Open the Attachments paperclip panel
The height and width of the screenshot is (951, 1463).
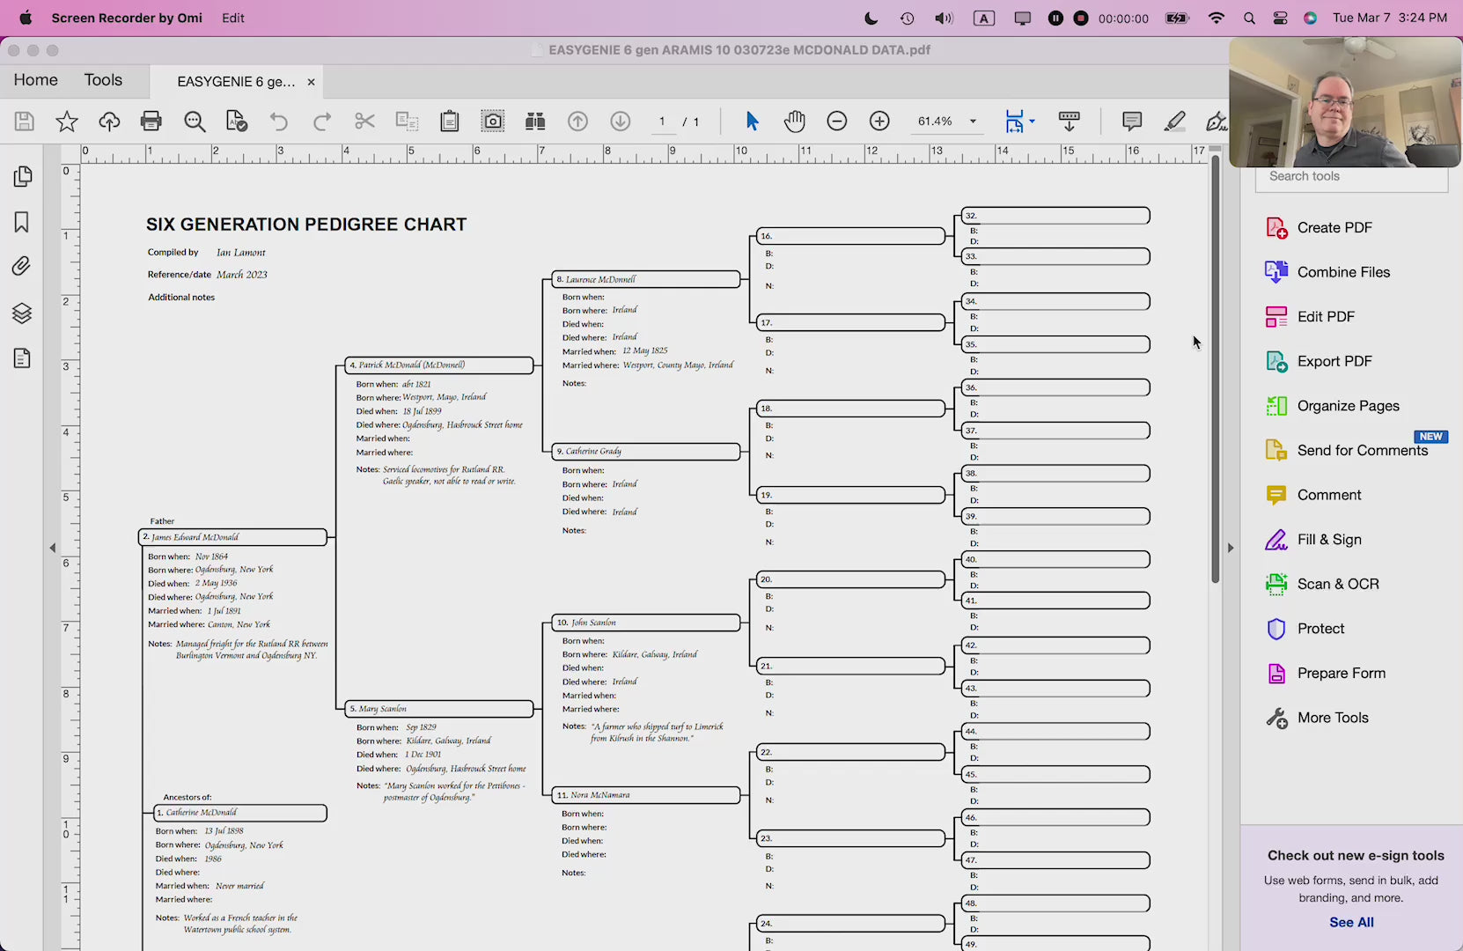click(x=22, y=266)
